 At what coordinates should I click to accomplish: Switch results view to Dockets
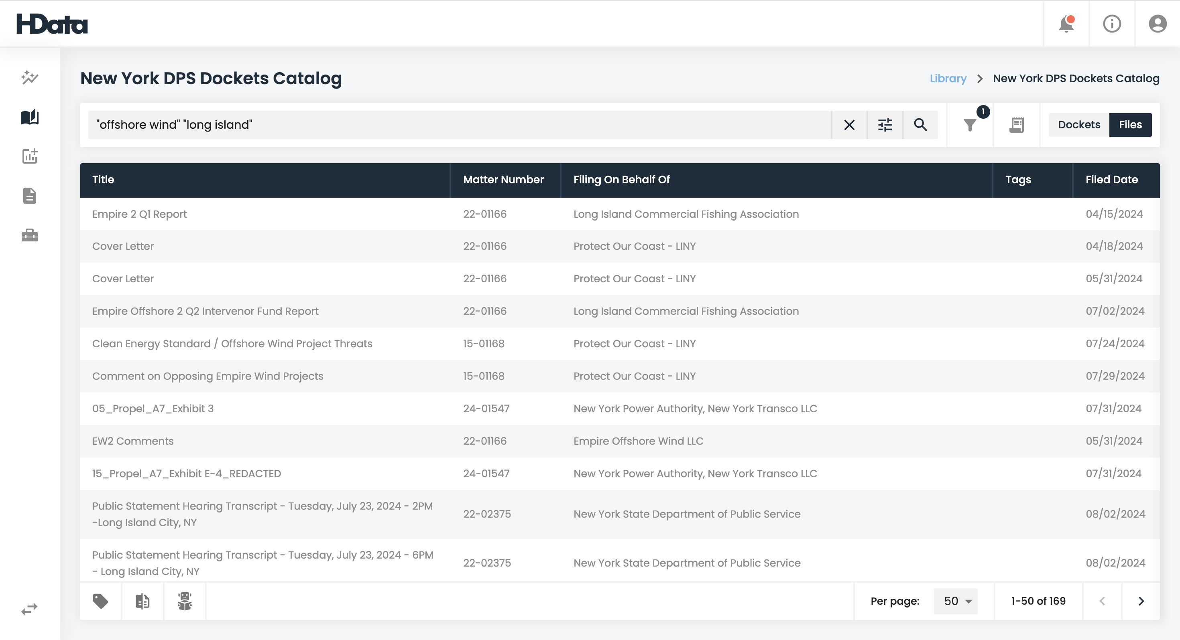[1079, 124]
